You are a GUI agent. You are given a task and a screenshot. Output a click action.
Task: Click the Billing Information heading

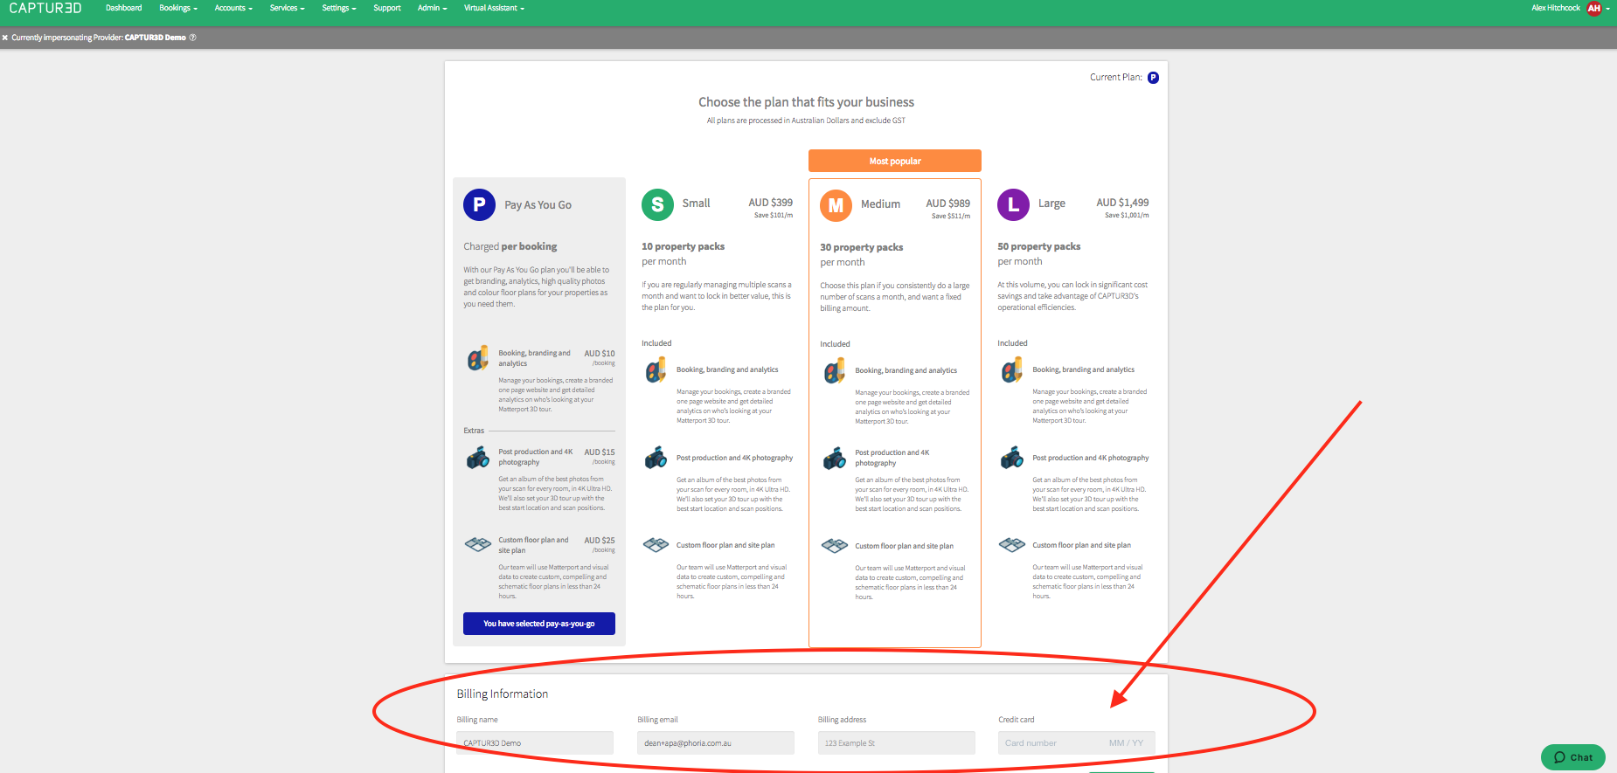point(503,694)
